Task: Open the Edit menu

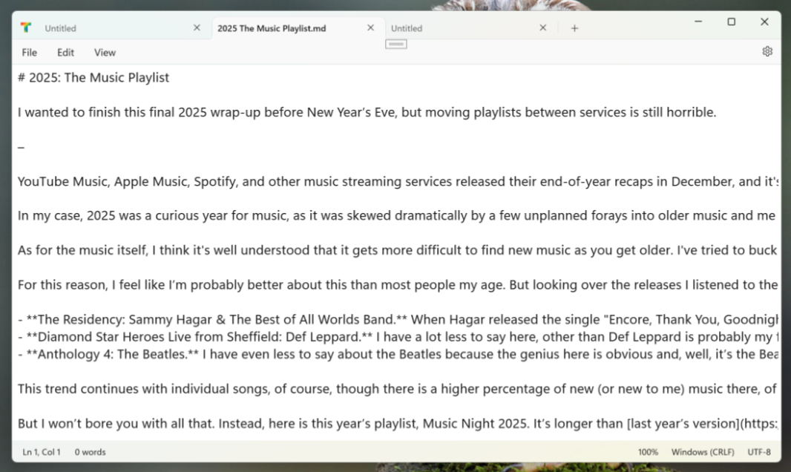Action: coord(65,53)
